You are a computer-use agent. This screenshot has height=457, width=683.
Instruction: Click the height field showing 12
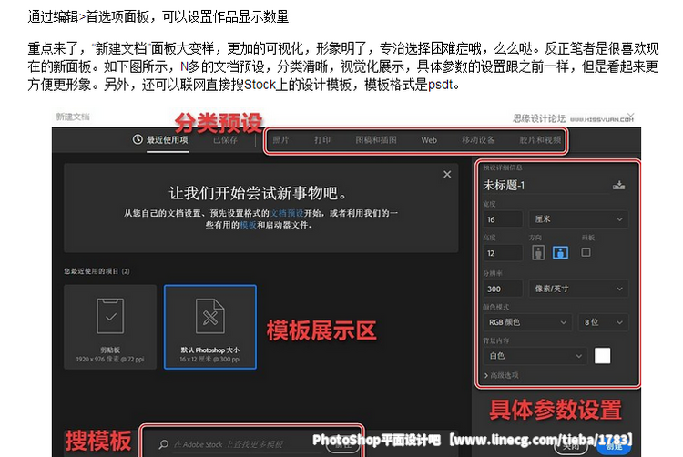pyautogui.click(x=502, y=253)
